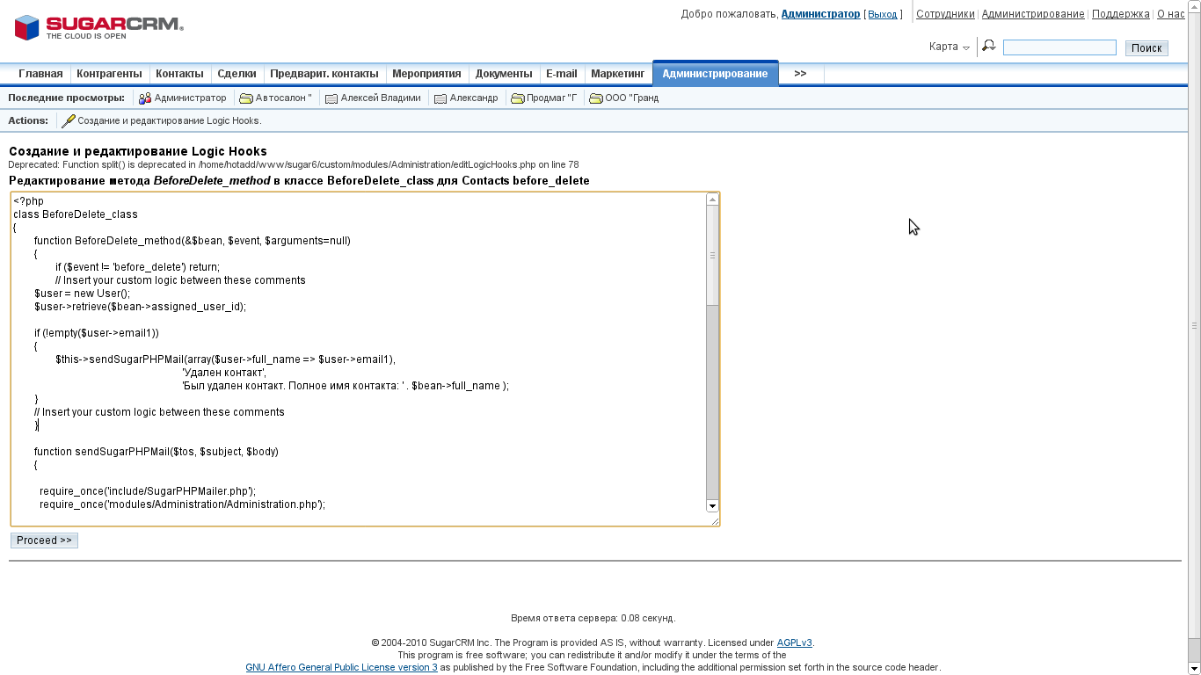The height and width of the screenshot is (675, 1201).
Task: Click the search magnifier icon
Action: 989,46
